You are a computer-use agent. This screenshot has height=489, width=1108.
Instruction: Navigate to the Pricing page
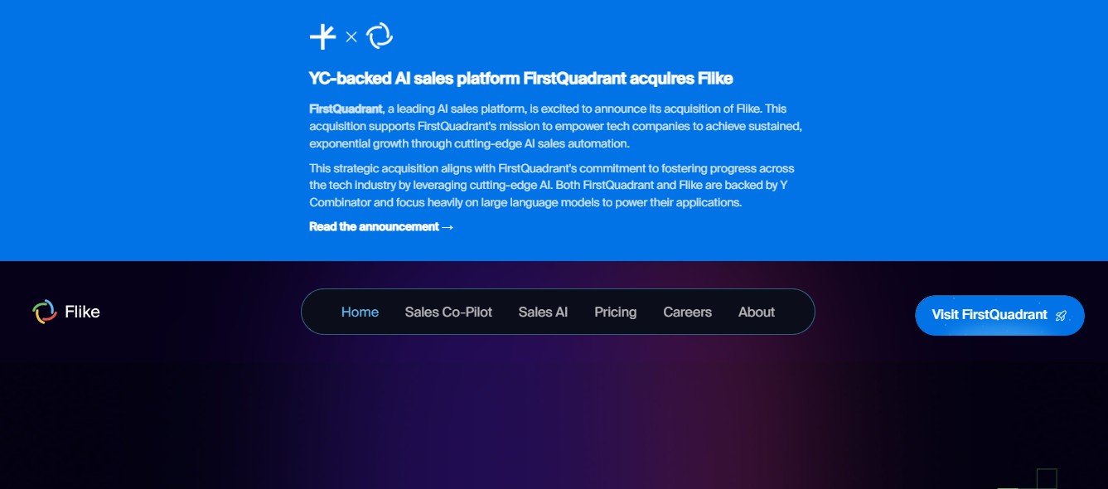(615, 312)
